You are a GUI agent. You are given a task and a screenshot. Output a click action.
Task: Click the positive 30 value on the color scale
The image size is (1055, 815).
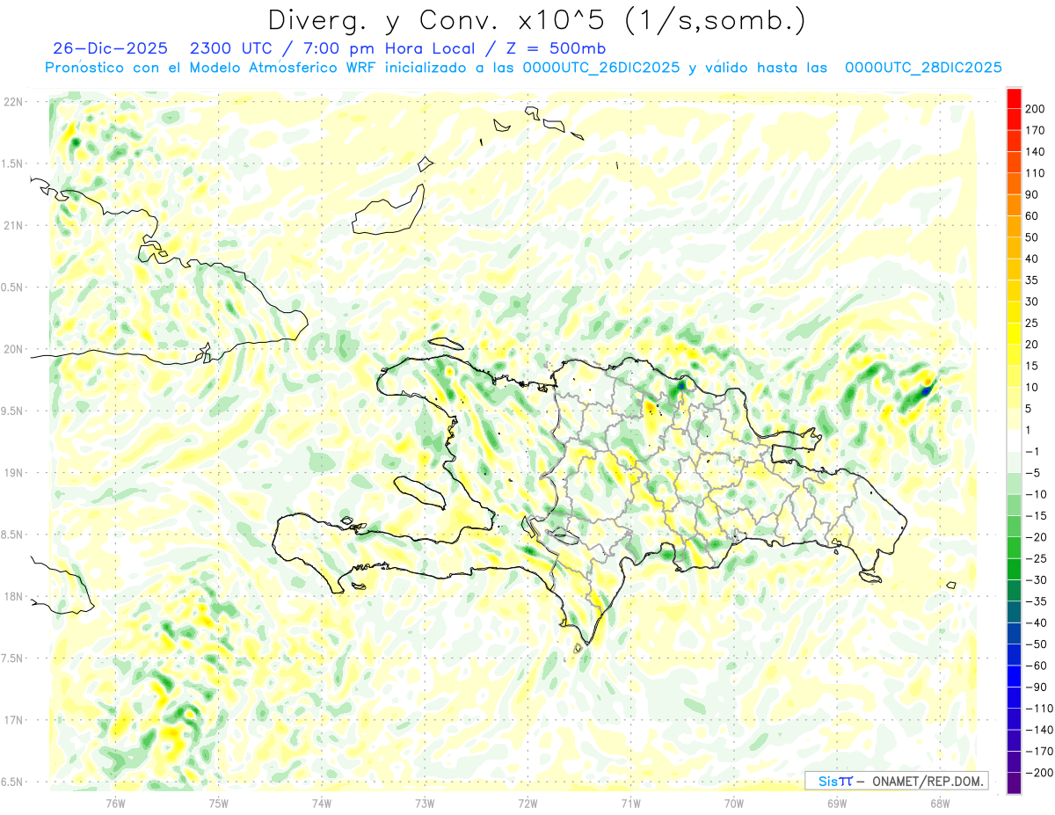pos(1032,302)
